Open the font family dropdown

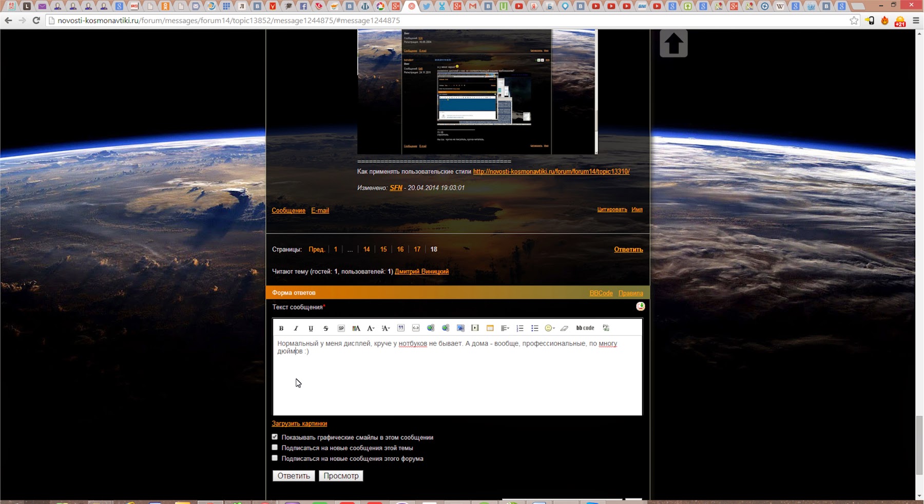click(371, 328)
